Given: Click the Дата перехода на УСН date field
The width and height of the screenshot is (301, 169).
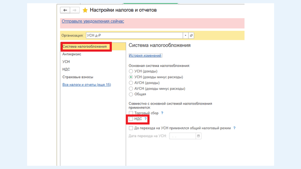Looking at the screenshot, I should click(183, 136).
